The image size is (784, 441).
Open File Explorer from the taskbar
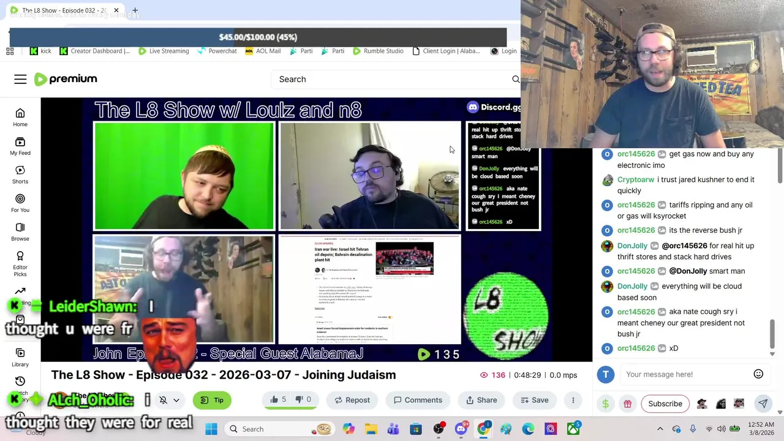371,429
